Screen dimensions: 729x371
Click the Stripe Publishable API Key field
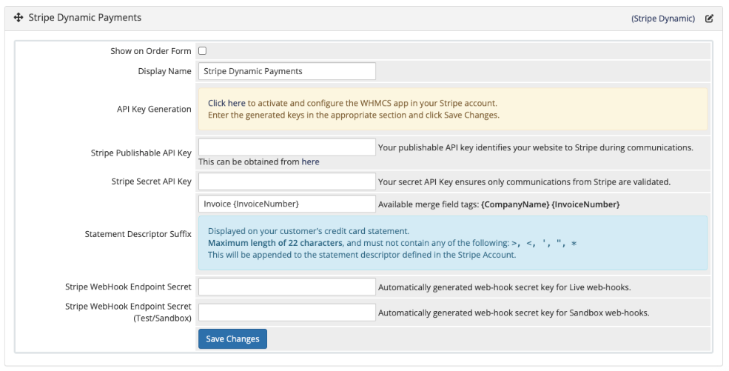[287, 147]
